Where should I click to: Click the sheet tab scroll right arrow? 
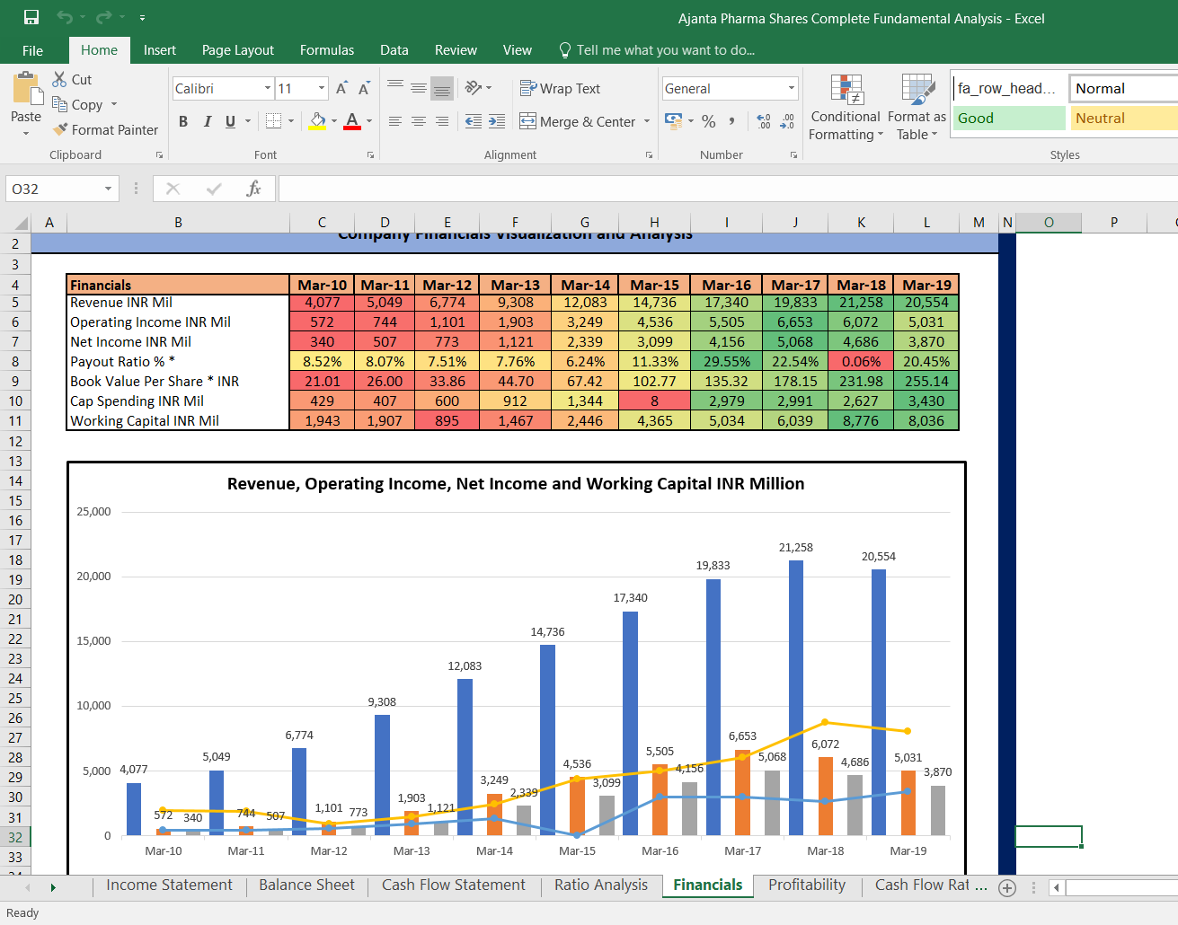53,887
